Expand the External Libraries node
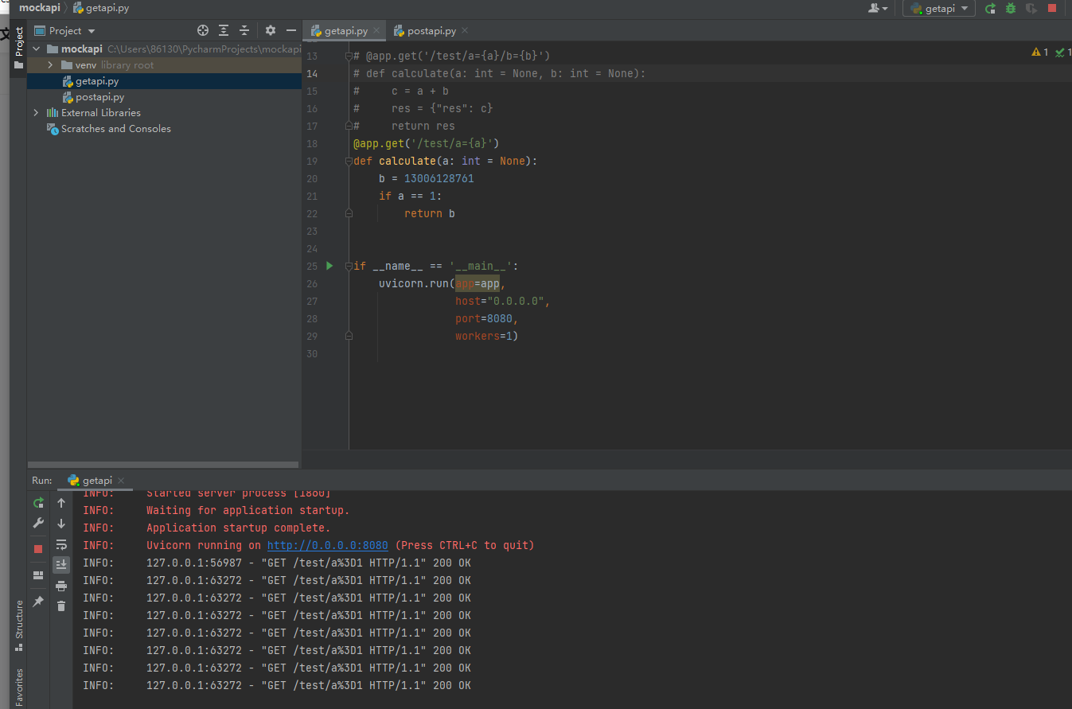 point(37,113)
